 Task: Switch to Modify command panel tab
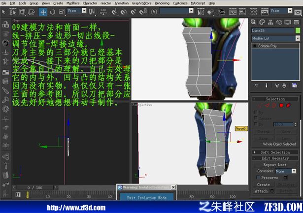tap(262, 22)
